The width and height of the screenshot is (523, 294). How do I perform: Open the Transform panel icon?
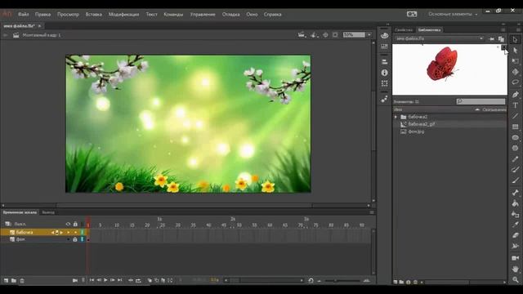point(385,83)
